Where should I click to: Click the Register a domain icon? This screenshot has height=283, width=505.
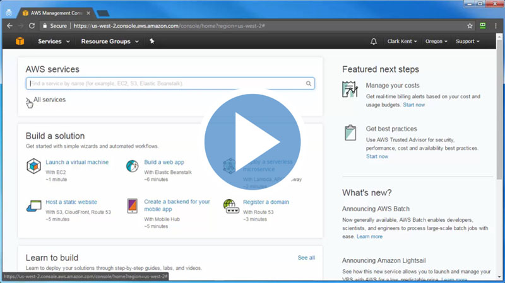click(x=230, y=206)
